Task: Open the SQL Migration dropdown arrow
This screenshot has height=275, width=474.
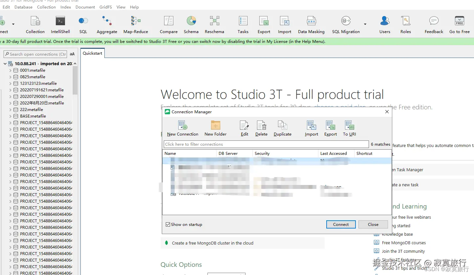Action: (365, 24)
